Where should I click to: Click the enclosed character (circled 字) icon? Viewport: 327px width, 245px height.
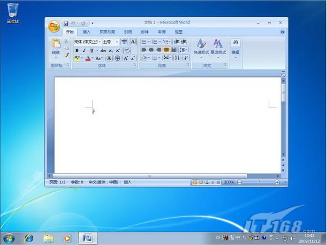coord(117,58)
